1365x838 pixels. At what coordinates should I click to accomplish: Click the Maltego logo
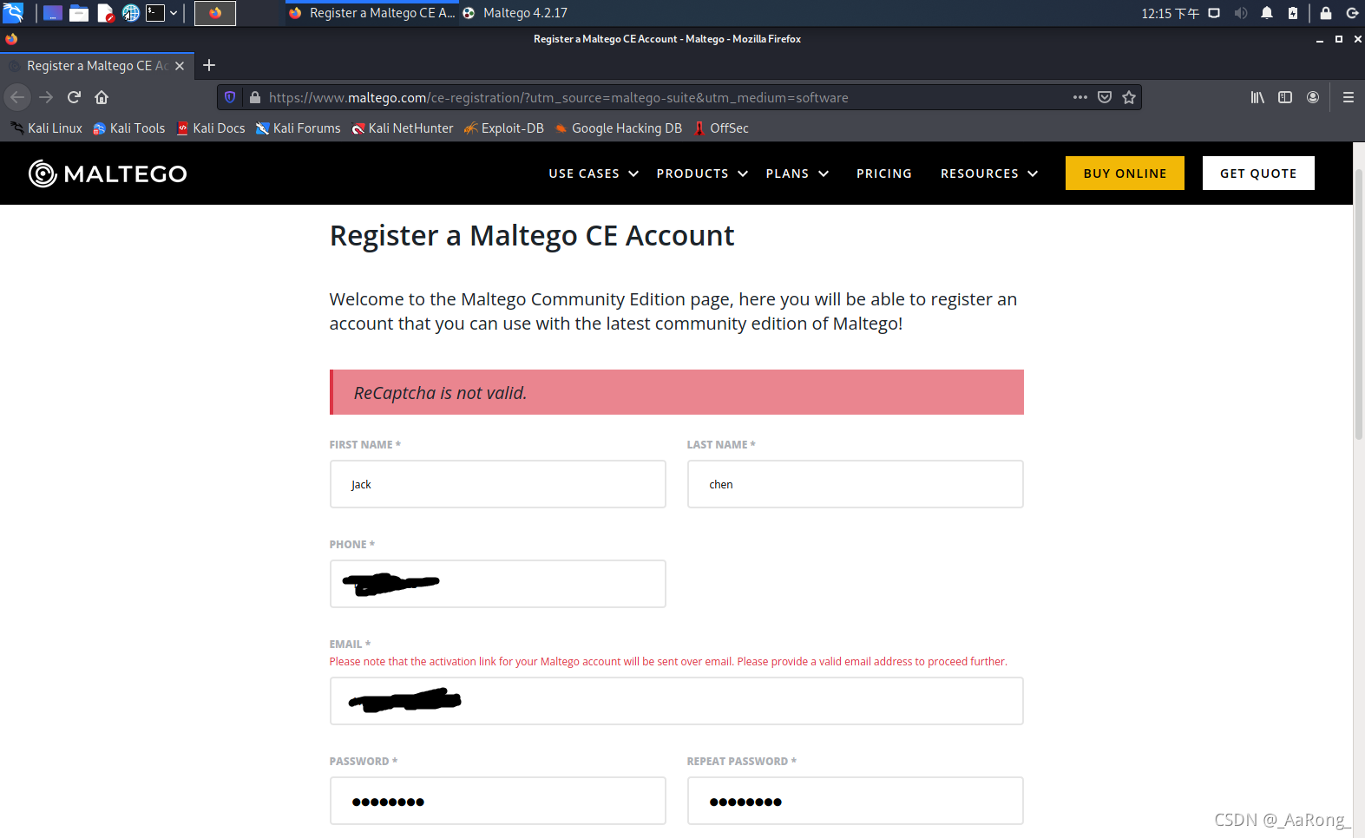pos(108,173)
